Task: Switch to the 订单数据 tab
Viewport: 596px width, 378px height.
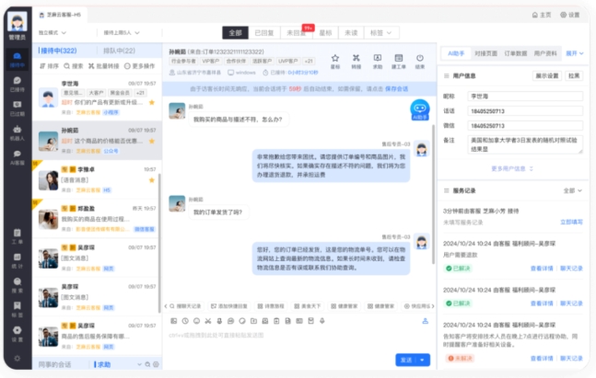Action: (516, 53)
